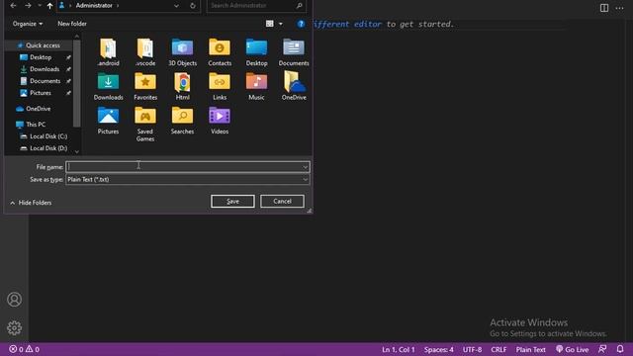Select Documents in navigation pane
Image resolution: width=633 pixels, height=356 pixels.
coord(45,81)
